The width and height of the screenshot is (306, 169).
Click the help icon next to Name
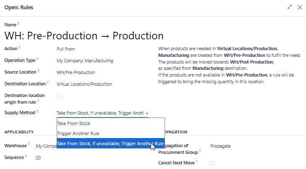click(x=18, y=23)
